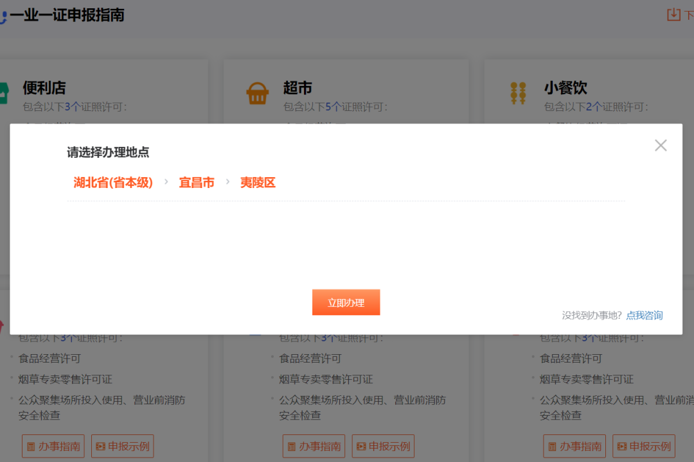694x462 pixels.
Task: Click the chevron between 宜昌市 and 夷陵区
Action: pyautogui.click(x=227, y=182)
